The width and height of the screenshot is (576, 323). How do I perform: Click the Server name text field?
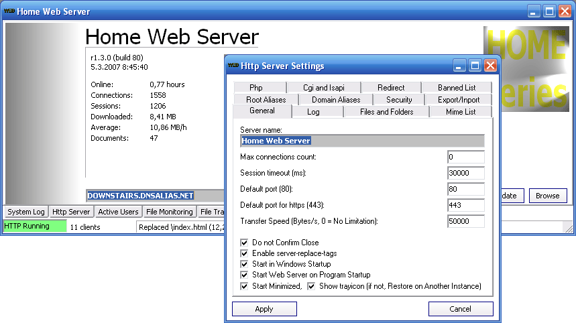click(362, 141)
